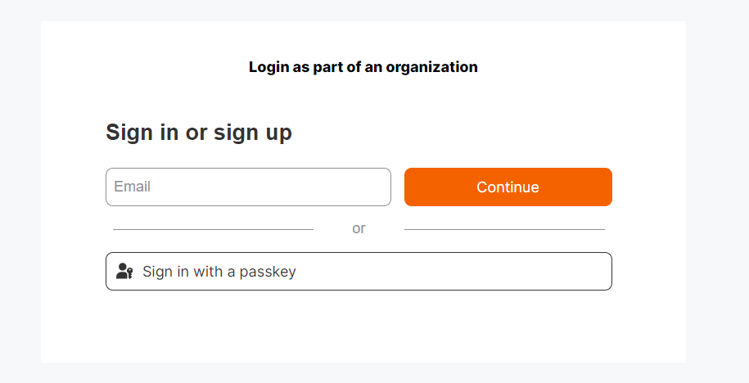
Task: Click the word "passkey" in the sign-in option
Action: [268, 273]
